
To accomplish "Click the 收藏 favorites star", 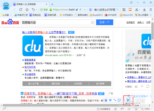I will tap(3, 15).
